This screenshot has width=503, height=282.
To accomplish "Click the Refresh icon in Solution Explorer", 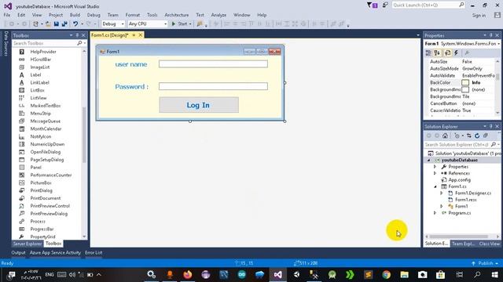I will point(477,136).
